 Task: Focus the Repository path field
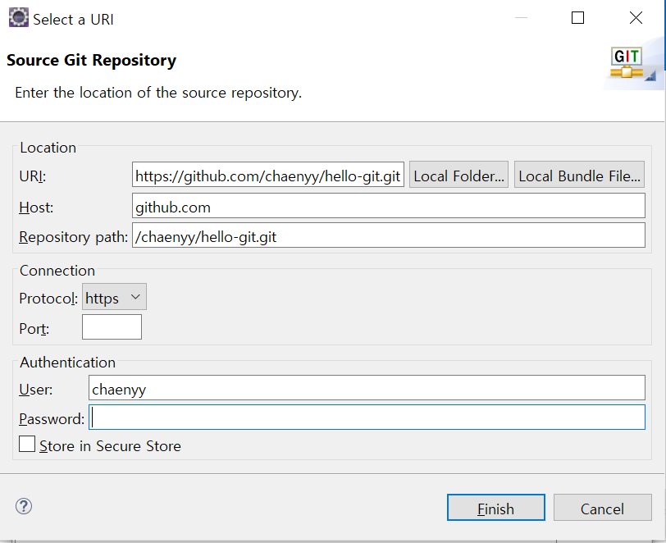pos(389,235)
